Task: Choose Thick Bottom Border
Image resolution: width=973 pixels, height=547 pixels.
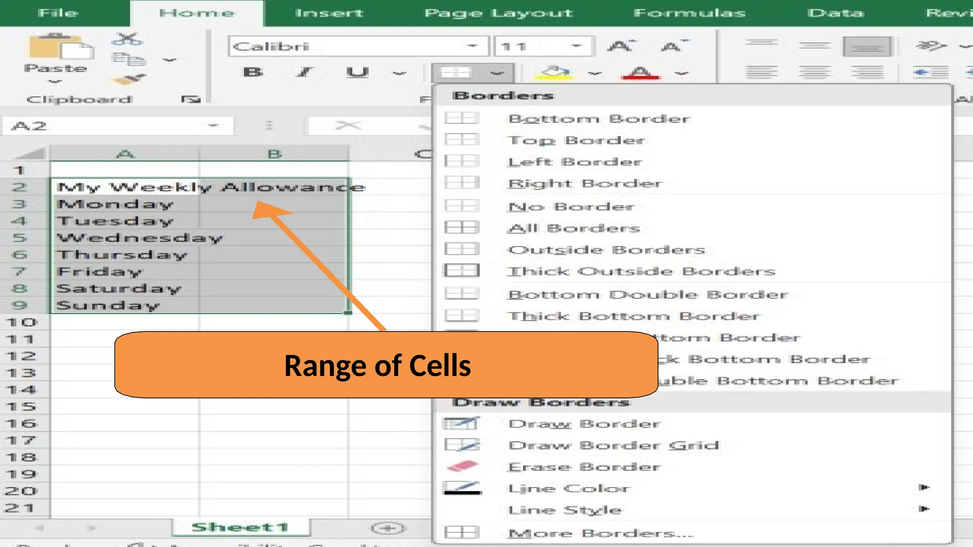Action: point(694,316)
